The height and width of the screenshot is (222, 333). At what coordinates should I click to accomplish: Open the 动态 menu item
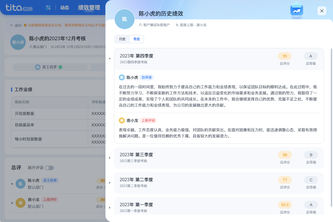pos(64,7)
